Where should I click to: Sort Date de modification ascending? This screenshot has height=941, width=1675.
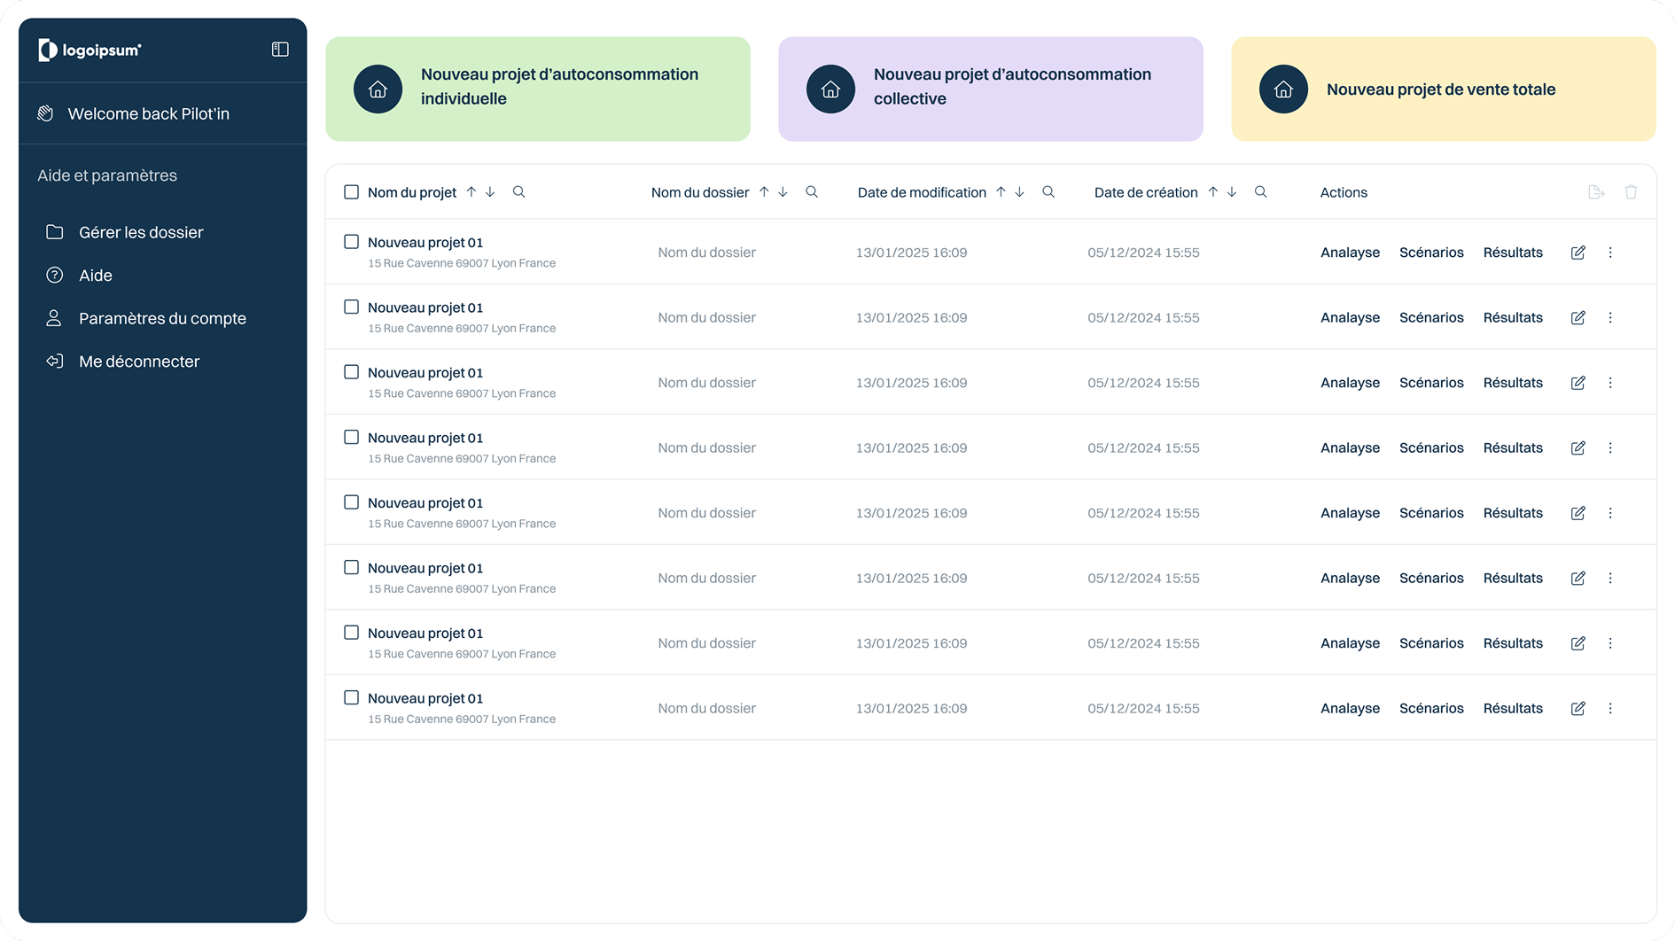pos(1001,191)
